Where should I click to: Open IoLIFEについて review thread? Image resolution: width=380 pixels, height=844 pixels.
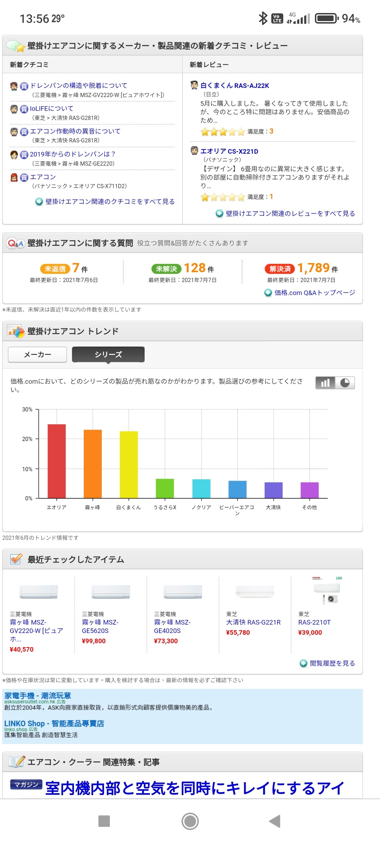[x=52, y=108]
